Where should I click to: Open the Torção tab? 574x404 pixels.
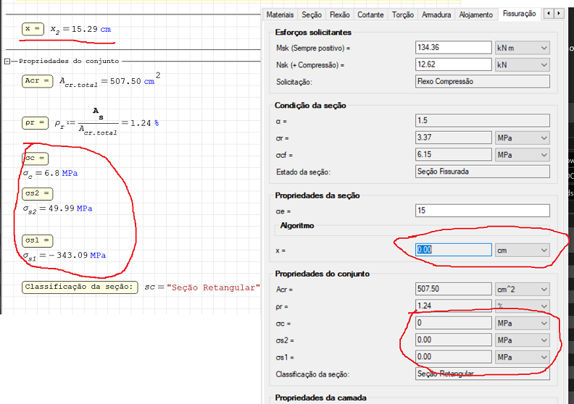402,14
